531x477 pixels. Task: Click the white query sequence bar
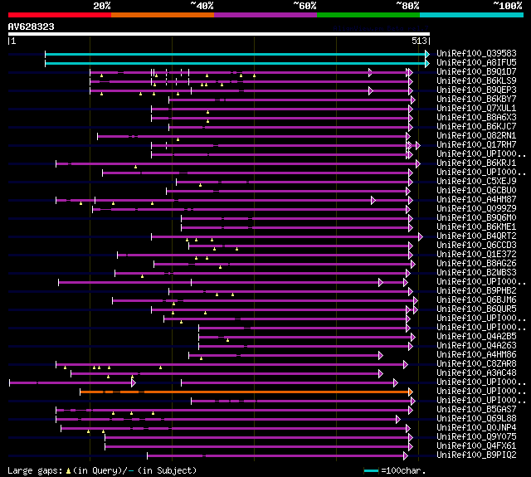point(219,34)
